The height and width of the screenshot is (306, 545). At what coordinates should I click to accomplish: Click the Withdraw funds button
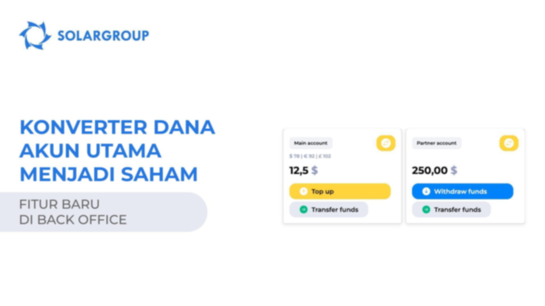tap(463, 191)
